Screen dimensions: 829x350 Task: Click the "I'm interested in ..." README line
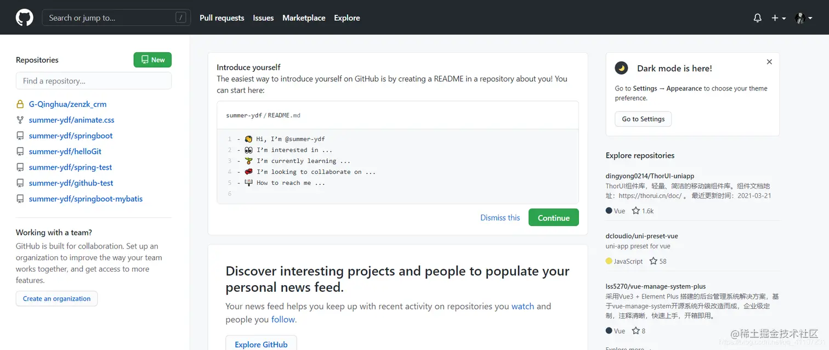[x=289, y=150]
